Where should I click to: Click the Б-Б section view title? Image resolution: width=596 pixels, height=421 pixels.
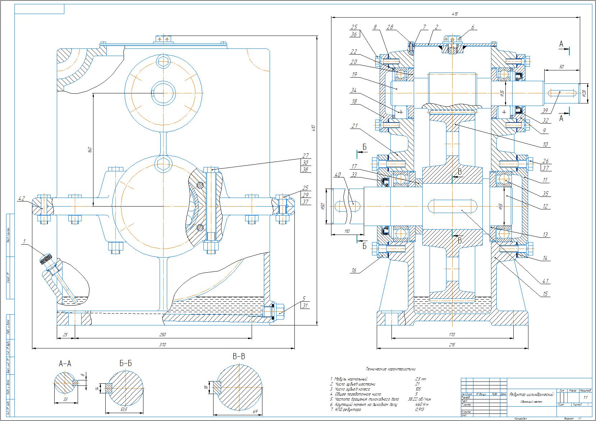click(125, 364)
